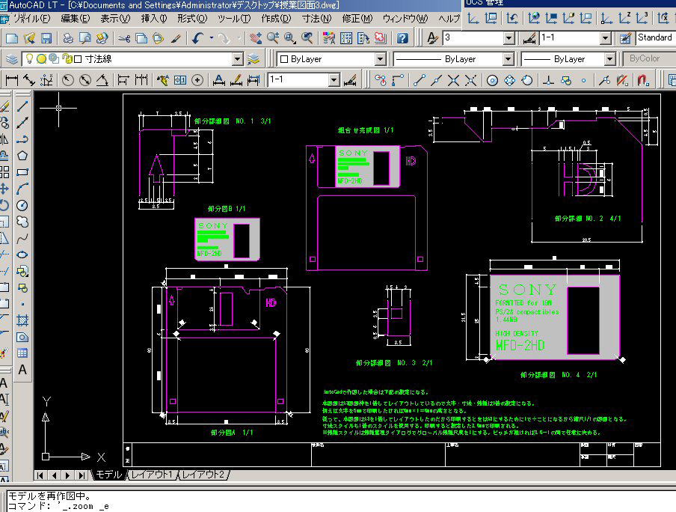676x512 pixels.
Task: Select the Rectangle draw tool
Action: (22, 172)
